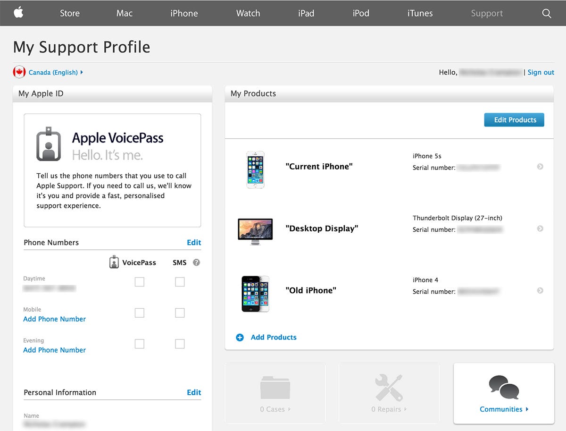566x431 pixels.
Task: Enable VoicePass for Daytime number
Action: tap(140, 282)
